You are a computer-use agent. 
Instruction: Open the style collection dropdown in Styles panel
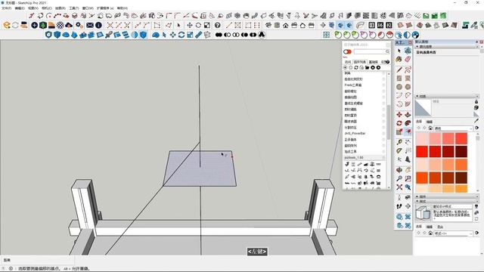(x=454, y=233)
